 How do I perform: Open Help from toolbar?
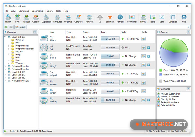(x=184, y=18)
